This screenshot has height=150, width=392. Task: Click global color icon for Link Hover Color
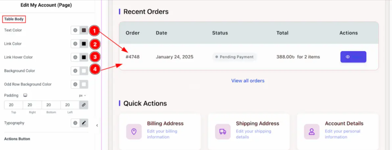[x=75, y=57]
